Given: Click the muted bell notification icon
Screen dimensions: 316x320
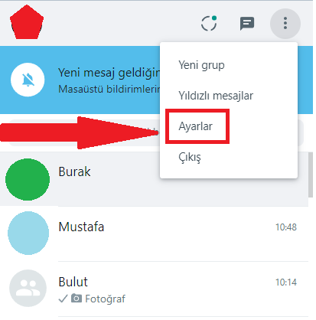Looking at the screenshot, I should (x=28, y=80).
